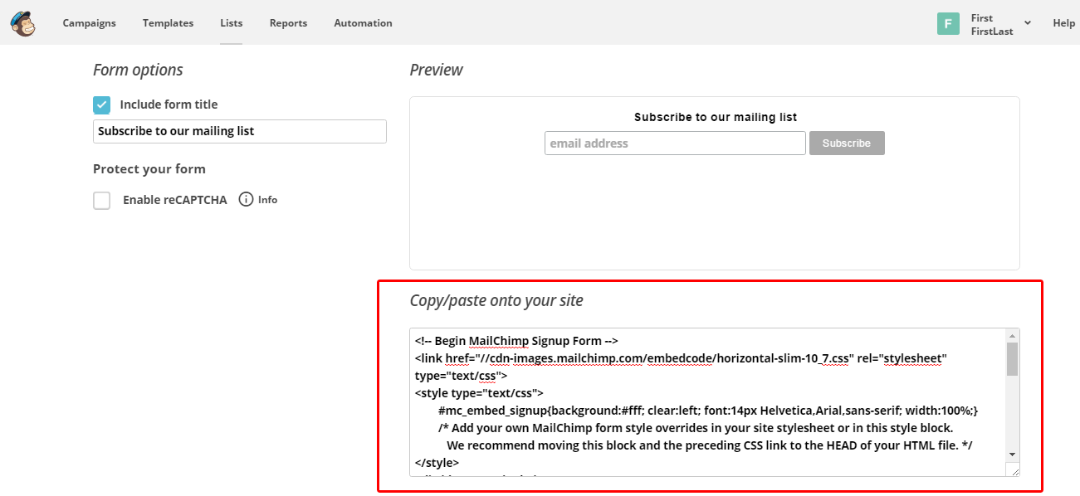Open the Templates section
The height and width of the screenshot is (496, 1080).
click(x=168, y=23)
